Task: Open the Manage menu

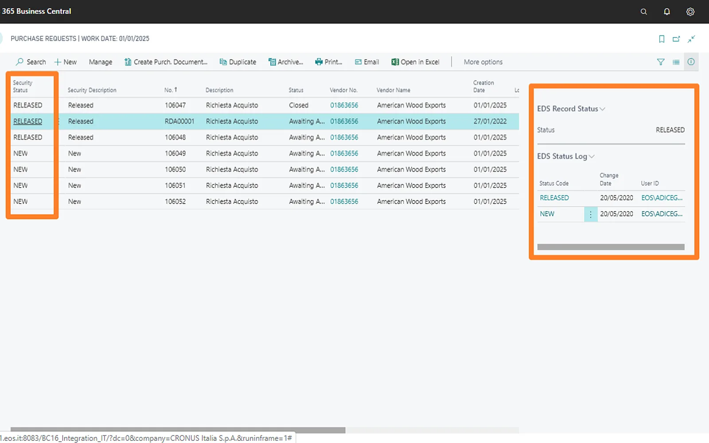Action: coord(101,62)
